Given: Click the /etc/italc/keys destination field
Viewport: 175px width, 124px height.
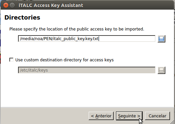Looking at the screenshot, I should 87,70.
